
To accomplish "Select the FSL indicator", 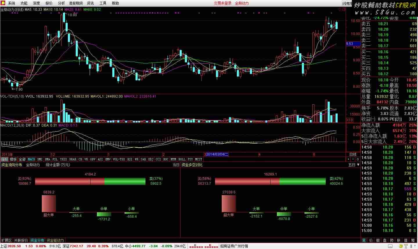I will pyautogui.click(x=55, y=159).
